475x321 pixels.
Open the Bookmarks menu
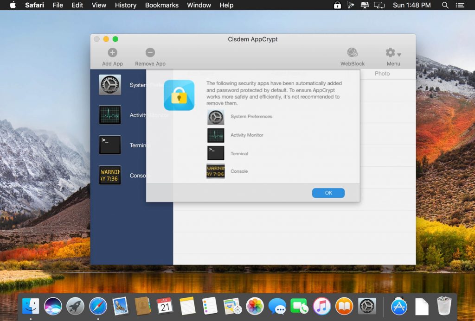tap(161, 5)
